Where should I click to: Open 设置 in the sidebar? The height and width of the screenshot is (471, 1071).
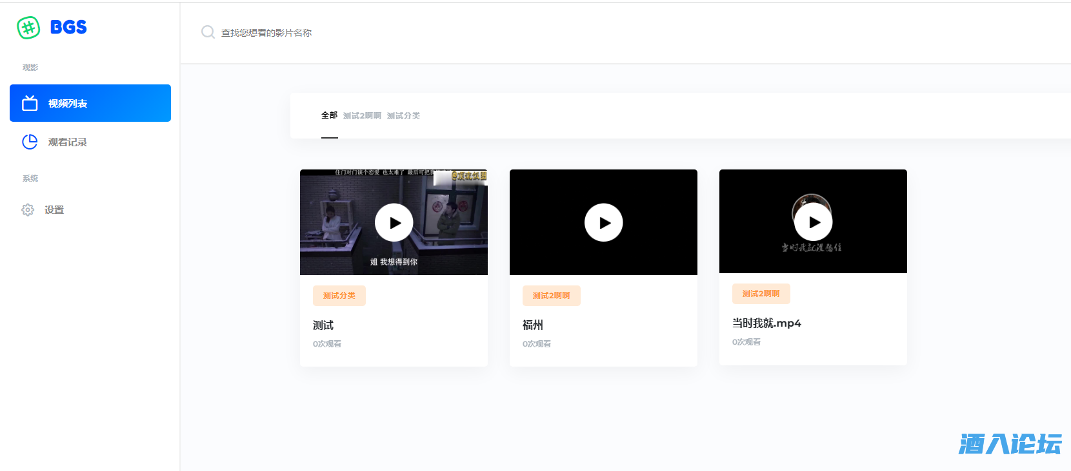coord(54,209)
